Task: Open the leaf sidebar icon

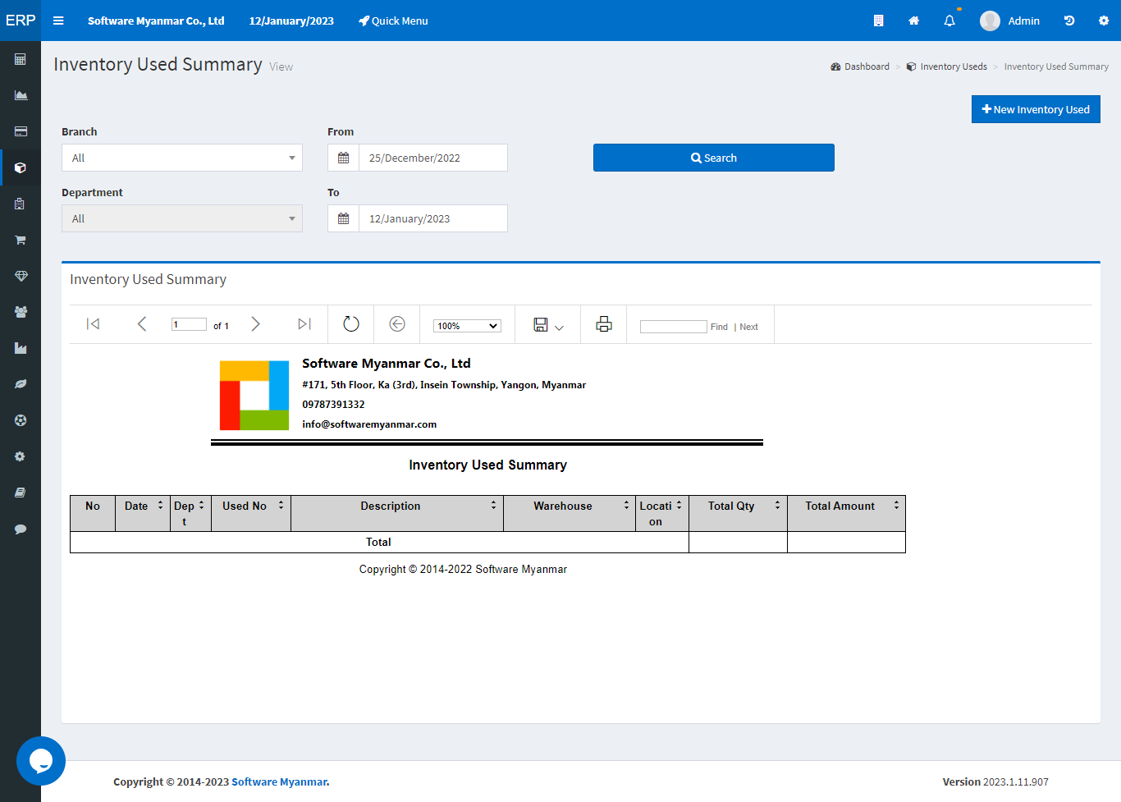Action: (x=21, y=384)
